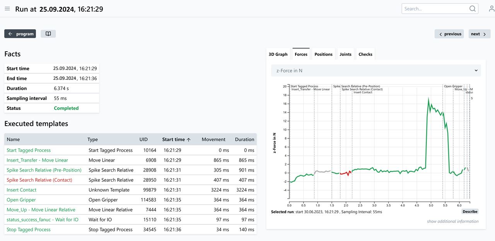495x241 pixels.
Task: Open the hamburger navigation menu
Action: 7,8
